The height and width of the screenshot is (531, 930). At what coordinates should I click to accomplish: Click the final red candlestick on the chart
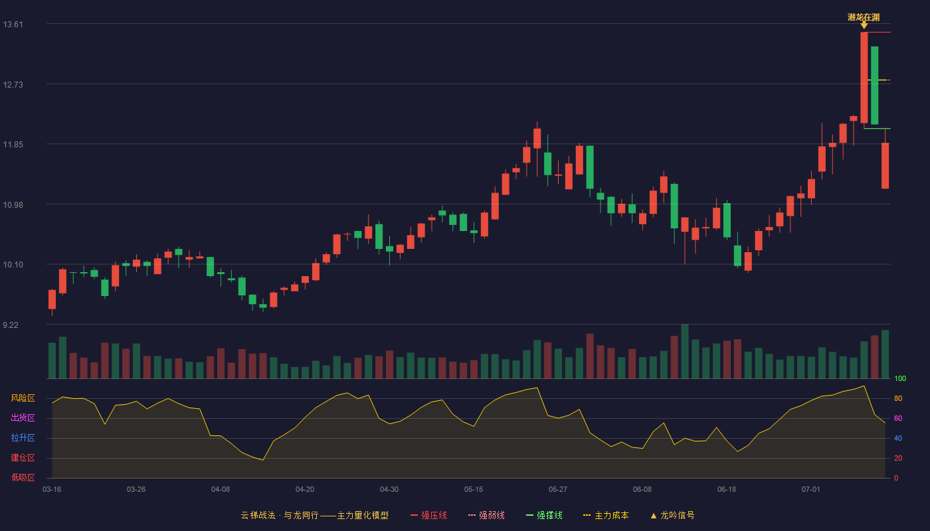885,165
